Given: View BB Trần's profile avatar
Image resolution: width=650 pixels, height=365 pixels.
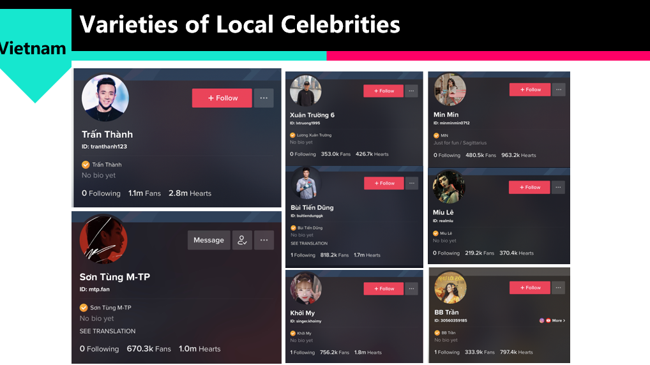Looking at the screenshot, I should pyautogui.click(x=450, y=288).
